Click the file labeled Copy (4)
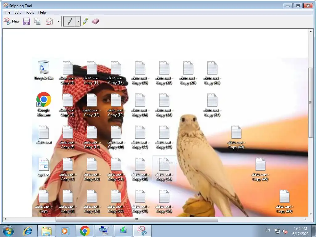 (68, 73)
